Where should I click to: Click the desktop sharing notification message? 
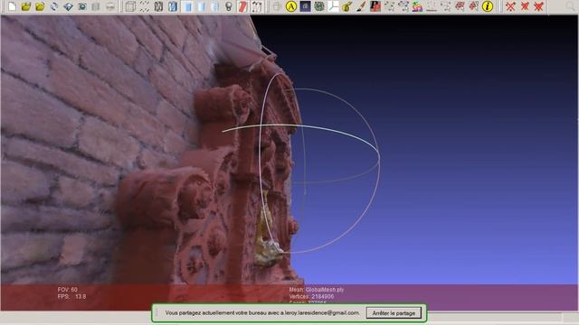coord(262,313)
